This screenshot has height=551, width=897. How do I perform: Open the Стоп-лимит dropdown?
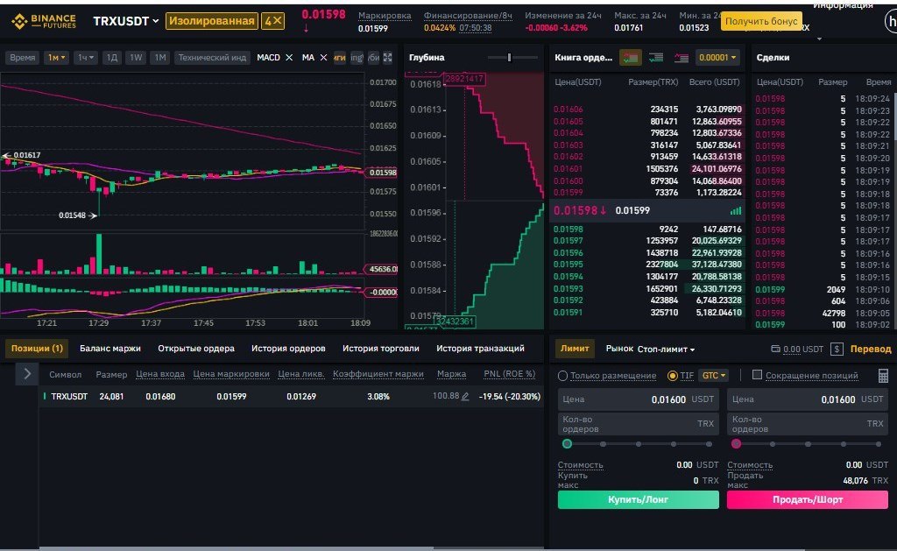pyautogui.click(x=666, y=349)
